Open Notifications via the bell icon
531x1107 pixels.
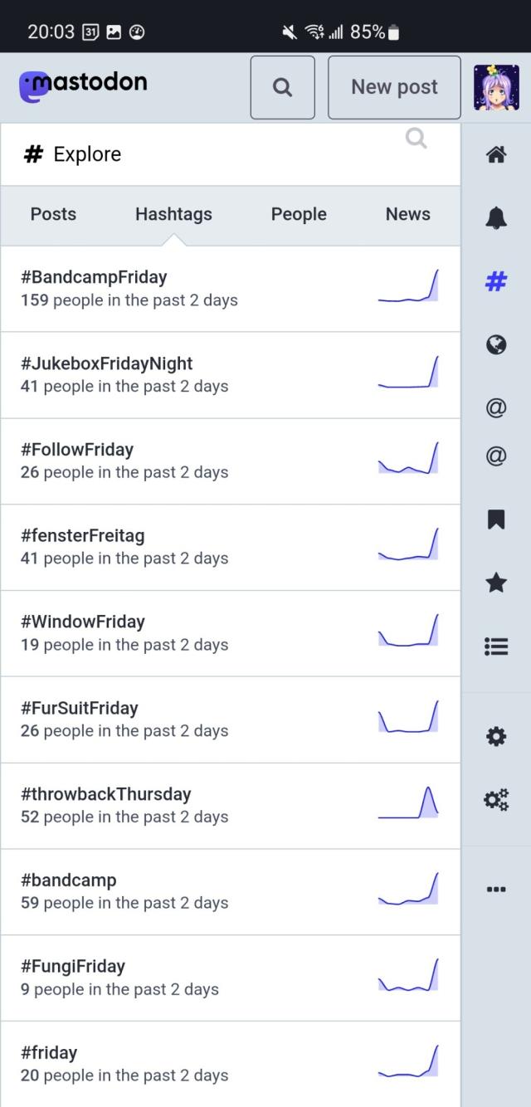(x=495, y=217)
